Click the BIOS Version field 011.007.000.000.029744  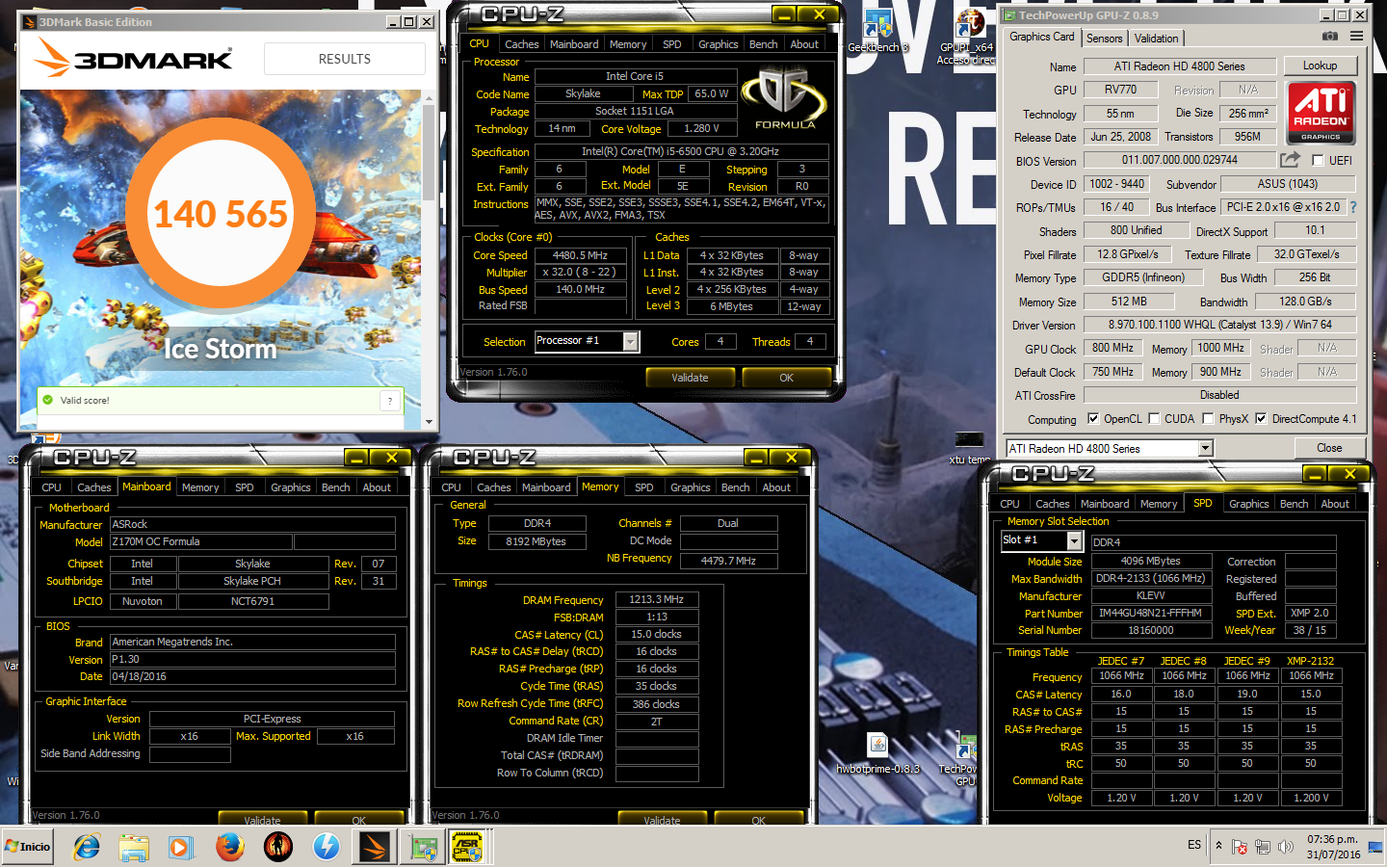1180,160
